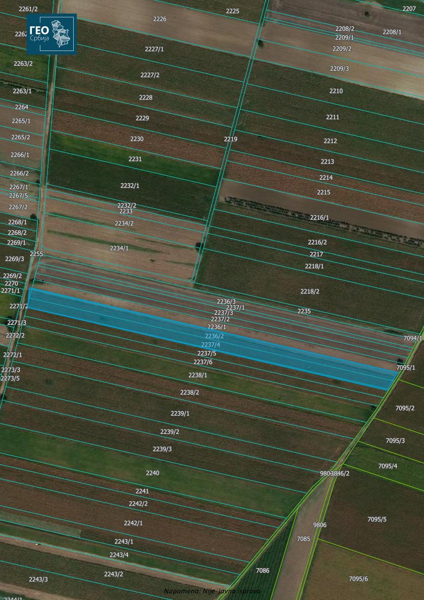The height and width of the screenshot is (600, 424).
Task: Click parcel number 2230
Action: pos(137,138)
